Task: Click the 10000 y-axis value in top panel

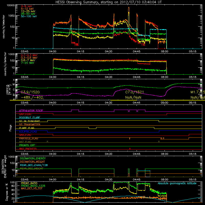Action: point(11,5)
